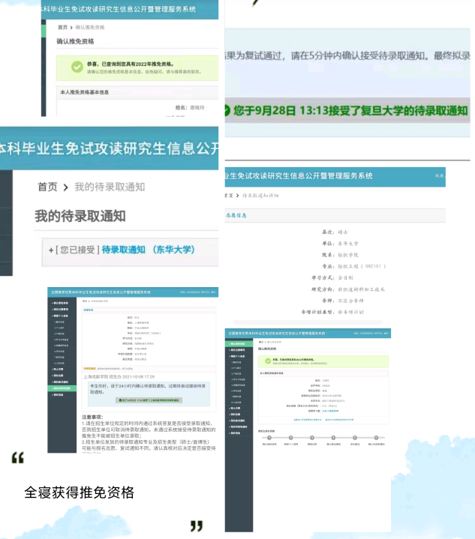The width and height of the screenshot is (475, 539).
Task: Click the 层次: 硕士 row
Action: point(335,232)
